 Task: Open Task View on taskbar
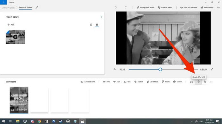coord(10,121)
